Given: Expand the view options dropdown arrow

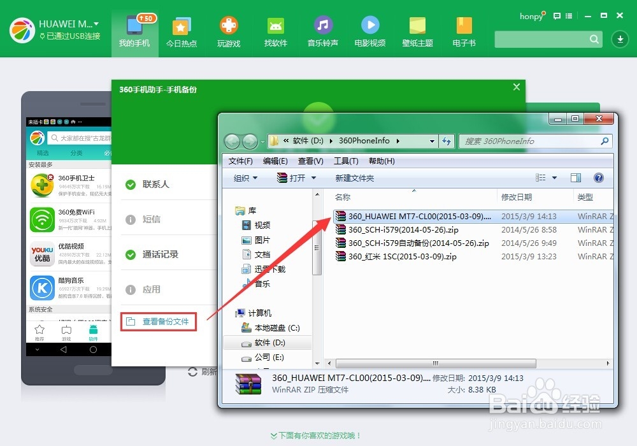Looking at the screenshot, I should tap(554, 178).
